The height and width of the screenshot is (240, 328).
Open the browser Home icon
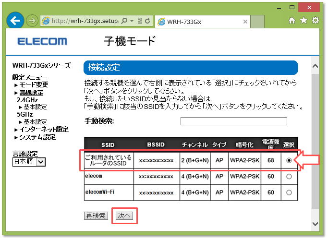pos(292,21)
